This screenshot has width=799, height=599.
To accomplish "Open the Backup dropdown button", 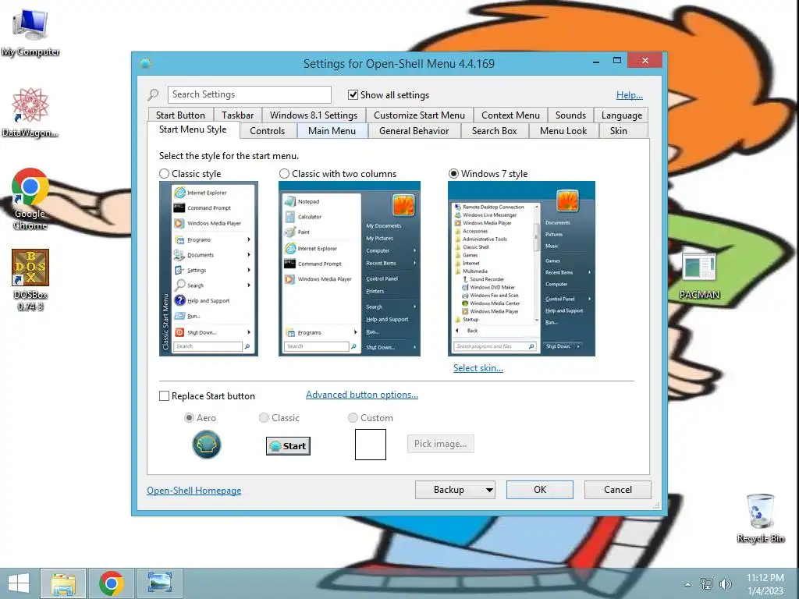I will tap(455, 490).
